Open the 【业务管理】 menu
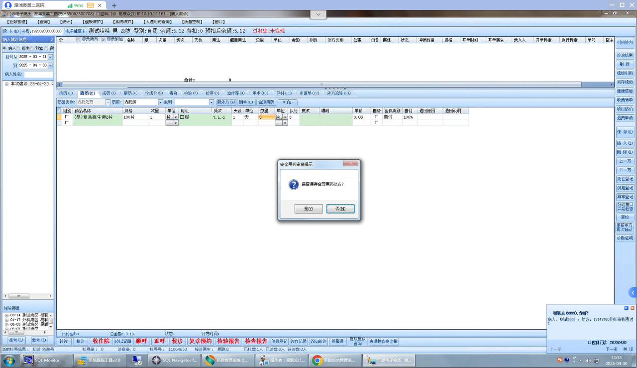 [x=17, y=22]
